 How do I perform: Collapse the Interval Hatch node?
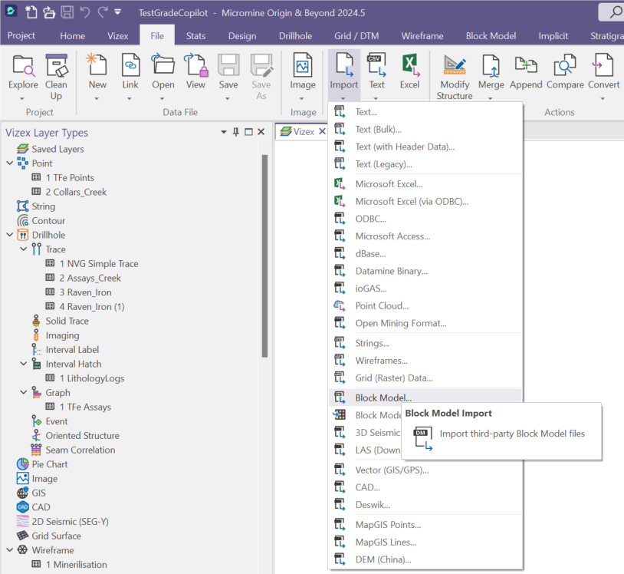coord(23,364)
